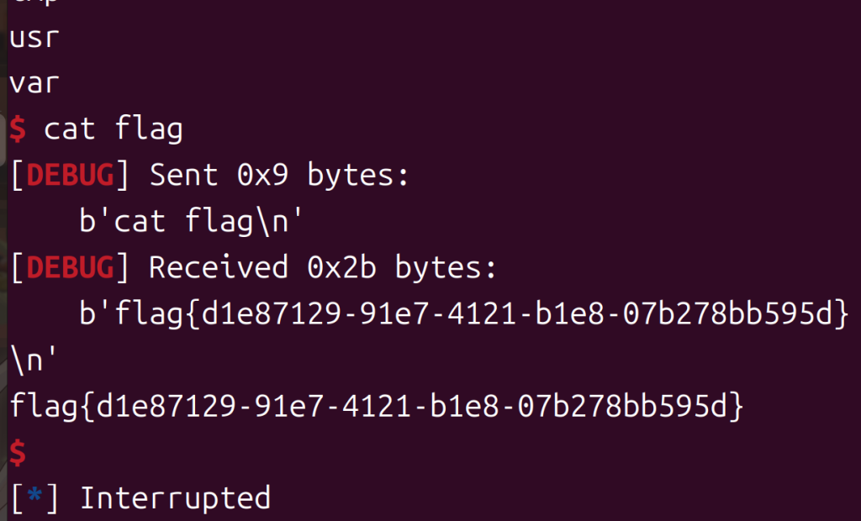Click the closing brace of the printed flag
Image resolution: width=861 pixels, height=521 pixels.
[735, 407]
